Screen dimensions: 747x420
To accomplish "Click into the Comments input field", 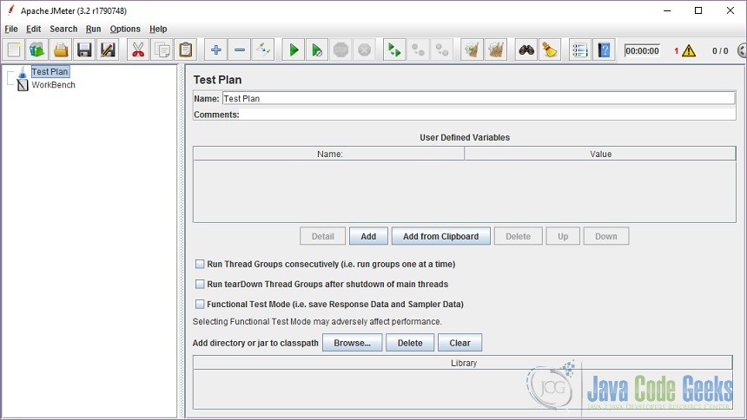I will [x=487, y=115].
